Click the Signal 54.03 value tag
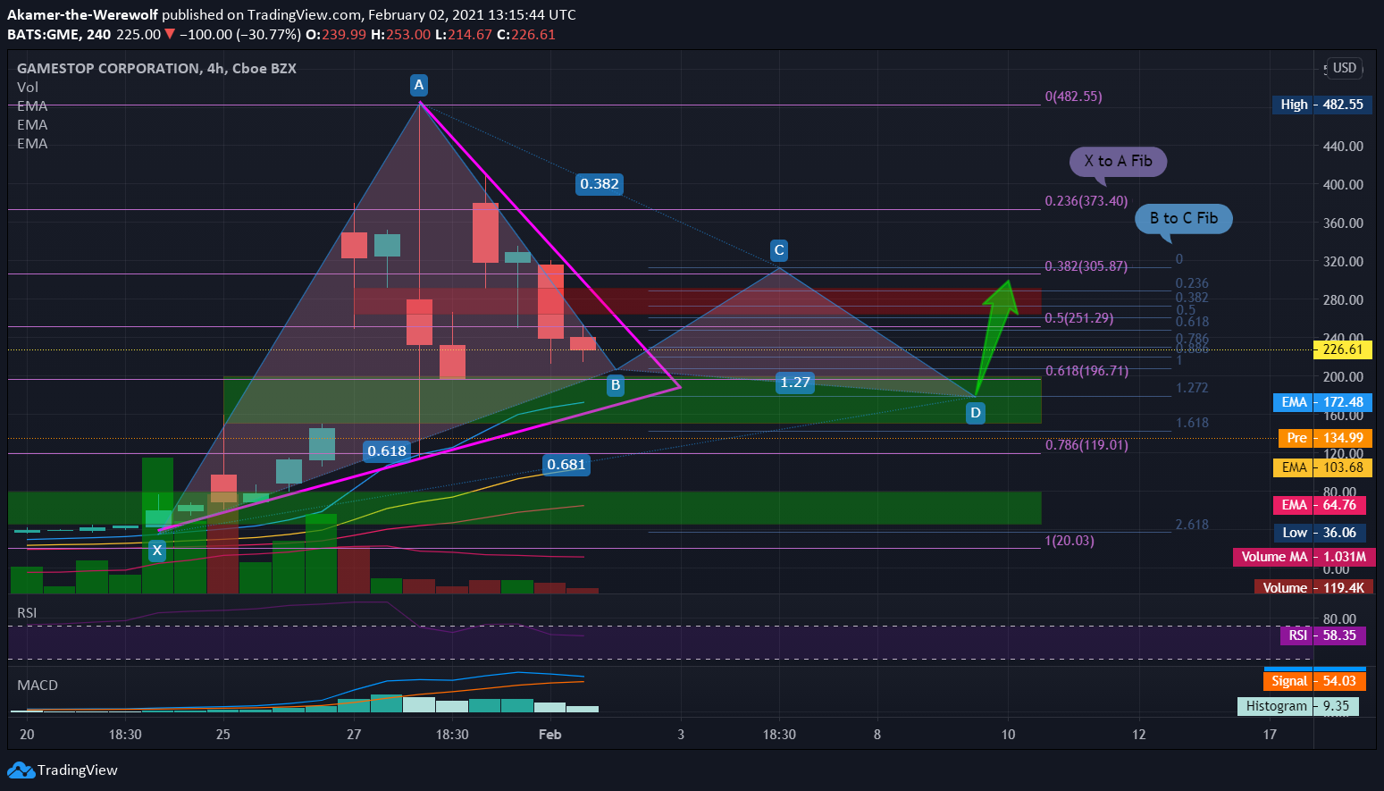Screen dimensions: 1384x791 coord(1314,681)
